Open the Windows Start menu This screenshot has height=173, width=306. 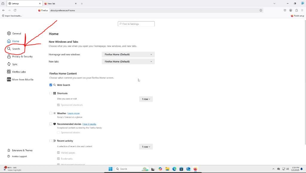111,169
